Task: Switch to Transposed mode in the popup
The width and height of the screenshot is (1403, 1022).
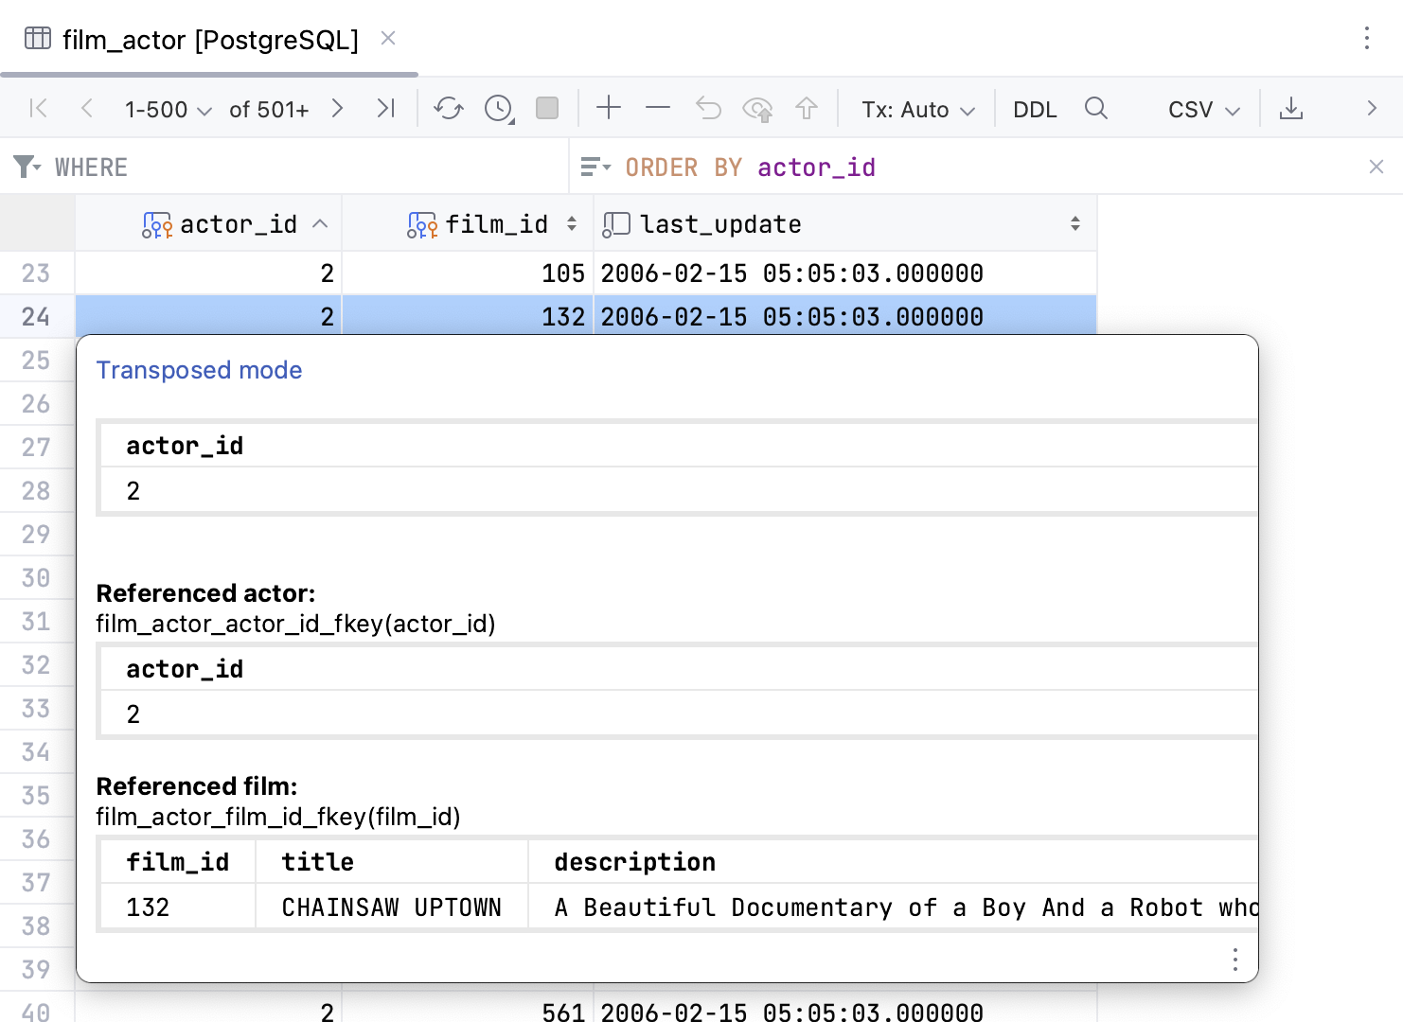Action: click(x=199, y=370)
